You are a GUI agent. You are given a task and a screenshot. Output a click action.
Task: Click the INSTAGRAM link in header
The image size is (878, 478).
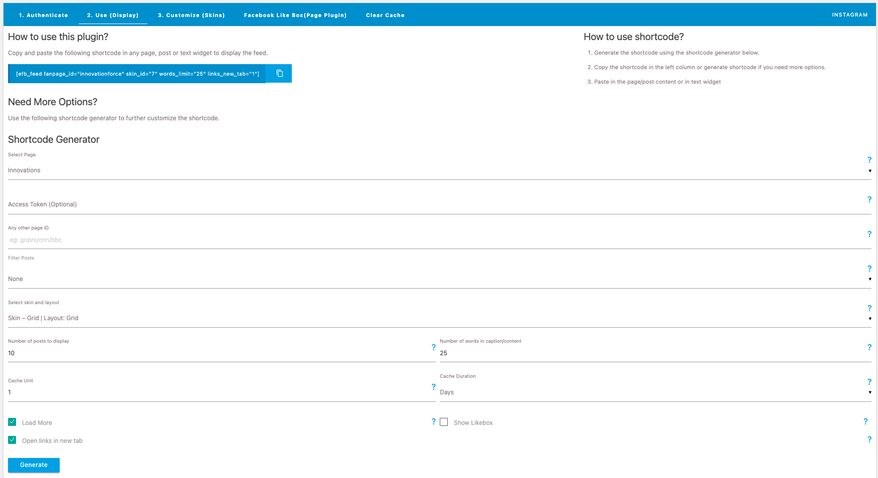click(849, 15)
